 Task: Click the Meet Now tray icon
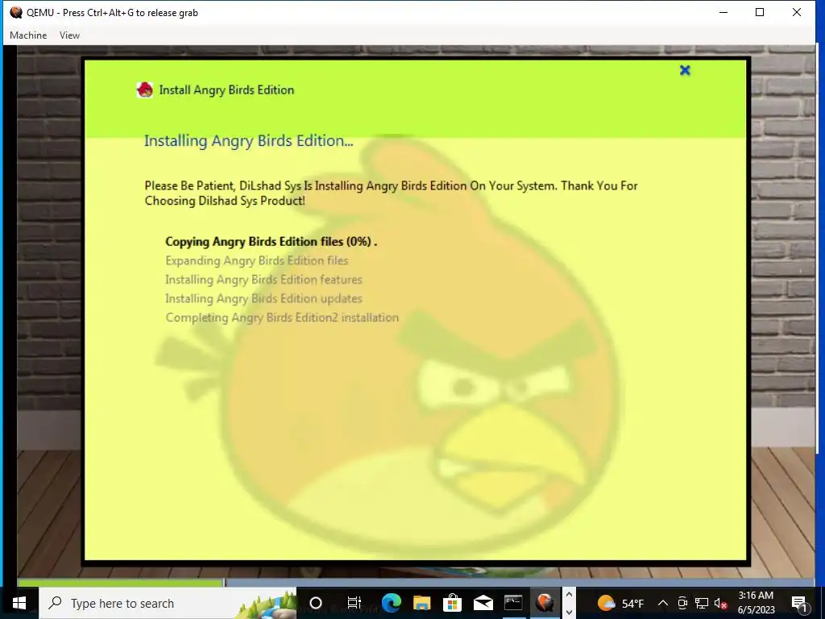coord(682,603)
